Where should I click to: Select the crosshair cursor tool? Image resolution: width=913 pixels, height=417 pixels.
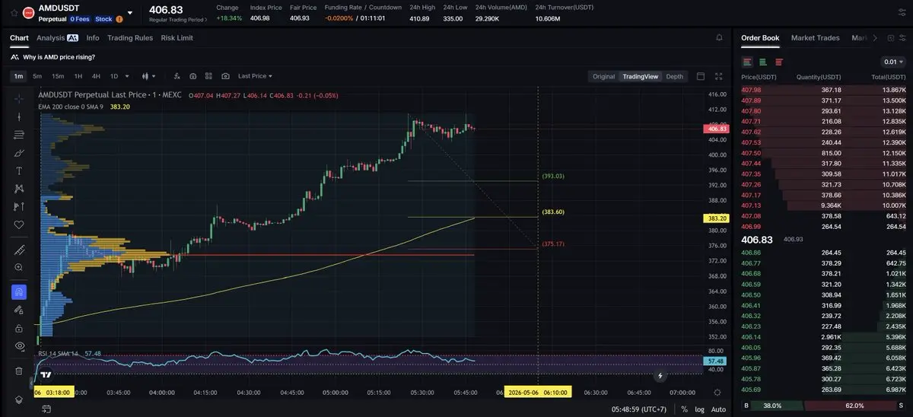[x=19, y=99]
